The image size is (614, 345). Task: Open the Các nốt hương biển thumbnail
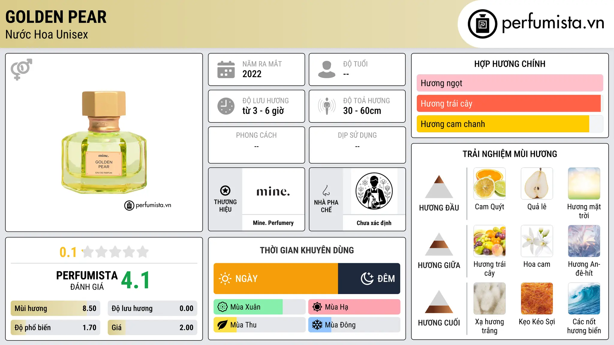coord(584,299)
